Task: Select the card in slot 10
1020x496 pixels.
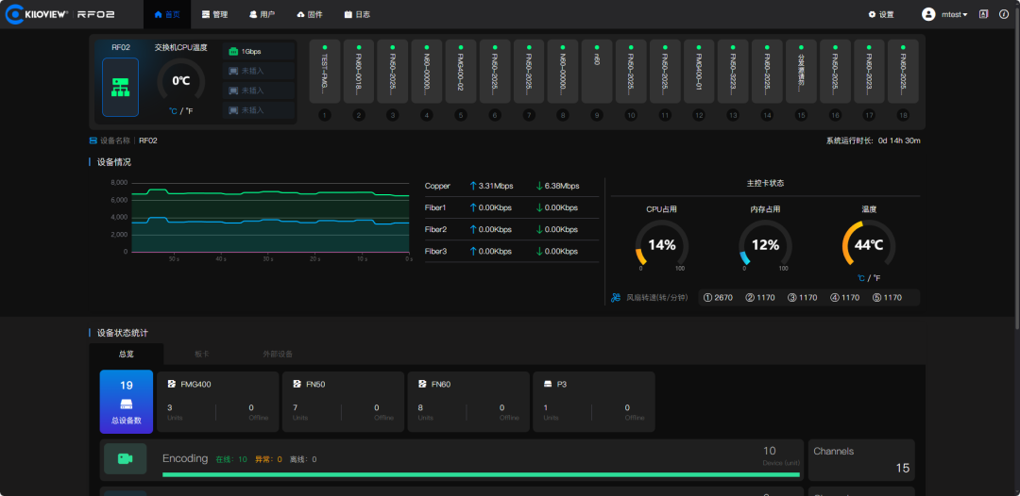Action: click(x=631, y=72)
